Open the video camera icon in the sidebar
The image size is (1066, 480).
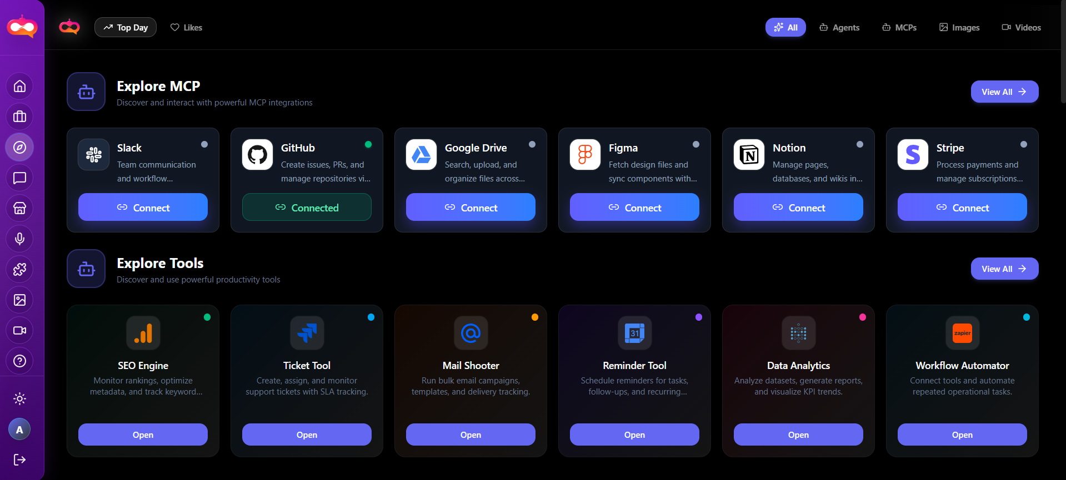coord(19,330)
